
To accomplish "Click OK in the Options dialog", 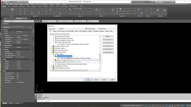I will [x=88, y=80].
